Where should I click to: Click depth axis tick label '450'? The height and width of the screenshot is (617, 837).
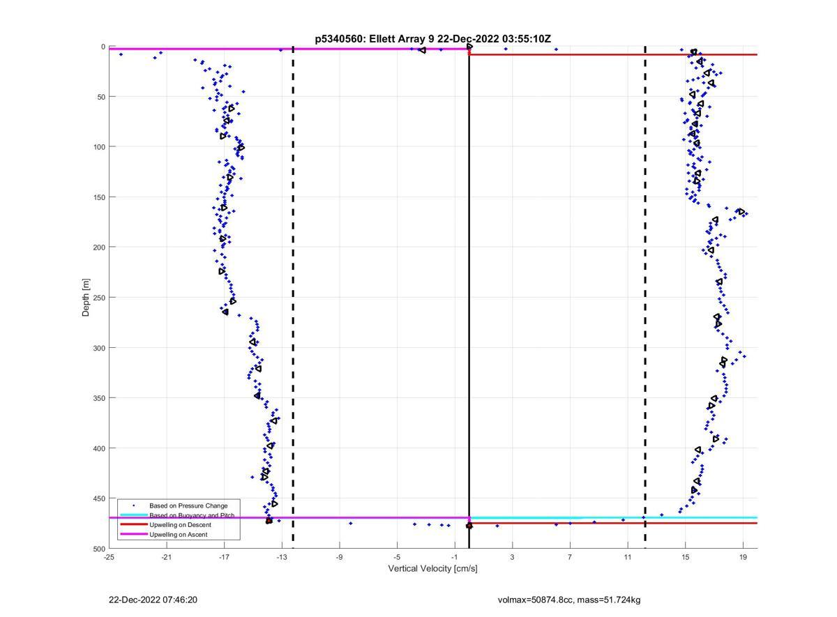tap(99, 498)
